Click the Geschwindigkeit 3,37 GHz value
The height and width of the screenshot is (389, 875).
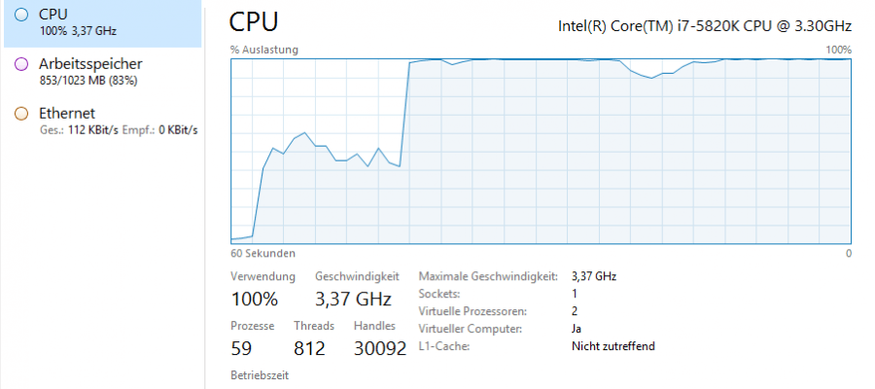click(353, 299)
